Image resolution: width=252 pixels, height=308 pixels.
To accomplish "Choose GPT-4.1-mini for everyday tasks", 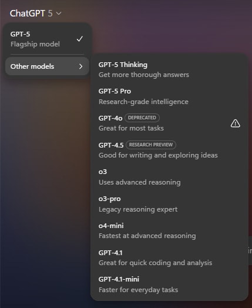I will coord(169,284).
